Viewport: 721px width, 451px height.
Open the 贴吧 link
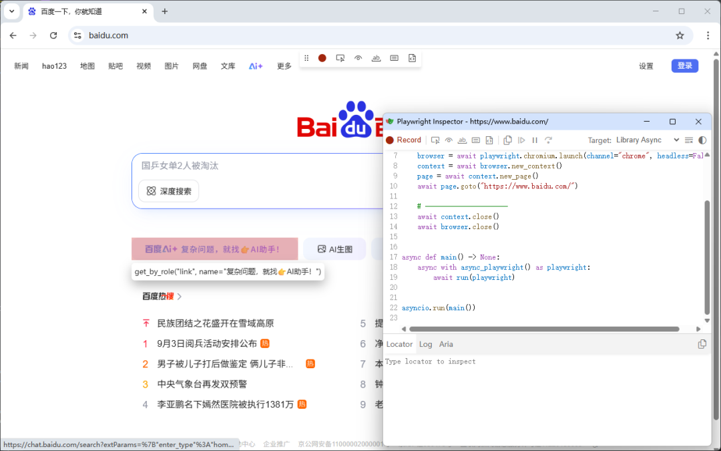click(115, 66)
